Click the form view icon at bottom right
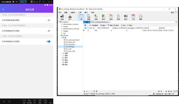The width and height of the screenshot is (179, 104). click(177, 91)
